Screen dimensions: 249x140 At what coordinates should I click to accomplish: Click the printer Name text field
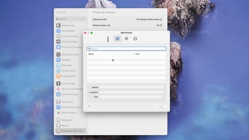click(132, 87)
